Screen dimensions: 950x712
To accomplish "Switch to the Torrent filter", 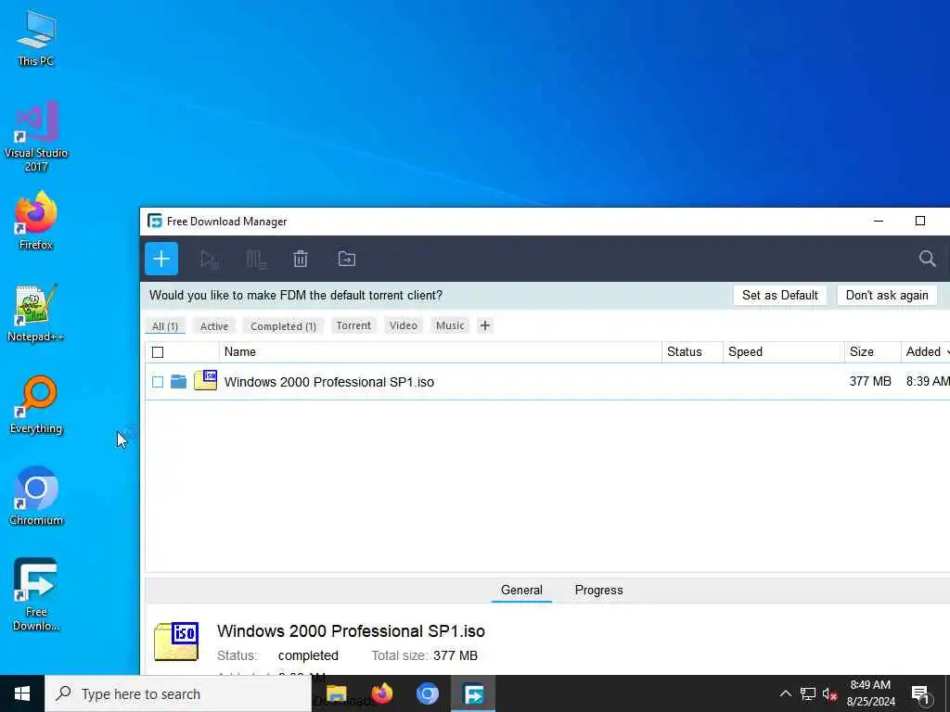I will (353, 325).
